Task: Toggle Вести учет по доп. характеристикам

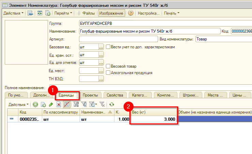Action: [108, 47]
